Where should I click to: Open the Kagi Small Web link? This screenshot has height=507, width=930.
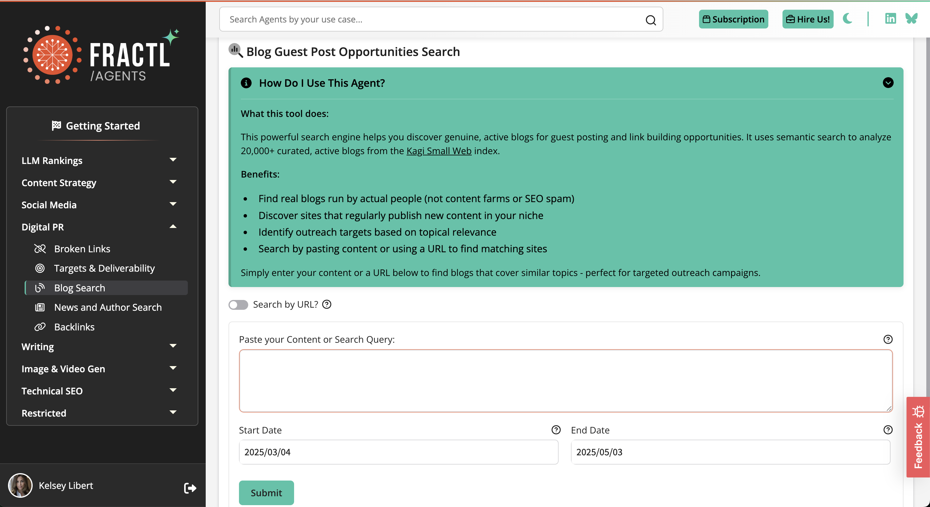(x=439, y=151)
